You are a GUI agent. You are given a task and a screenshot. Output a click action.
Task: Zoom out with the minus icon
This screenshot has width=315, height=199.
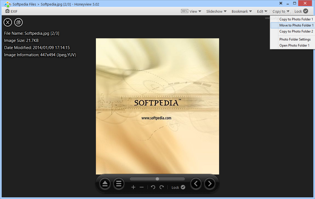click(x=142, y=187)
